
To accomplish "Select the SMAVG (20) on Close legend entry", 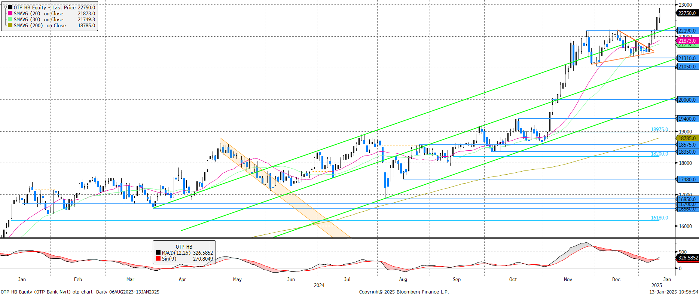I will click(39, 13).
